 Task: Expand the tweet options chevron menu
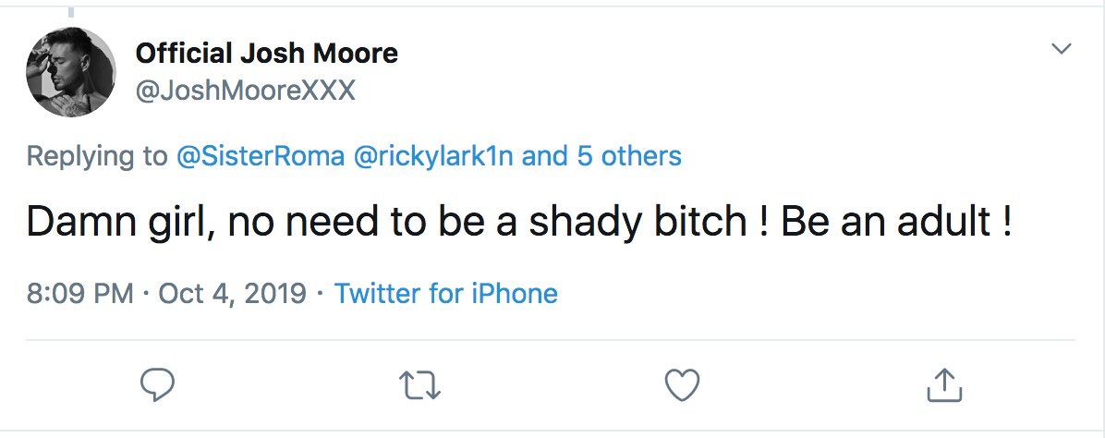click(1062, 49)
